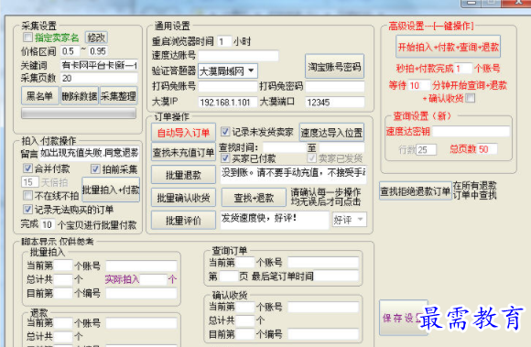Click the 查找拒绝退款订单 button

pos(416,191)
